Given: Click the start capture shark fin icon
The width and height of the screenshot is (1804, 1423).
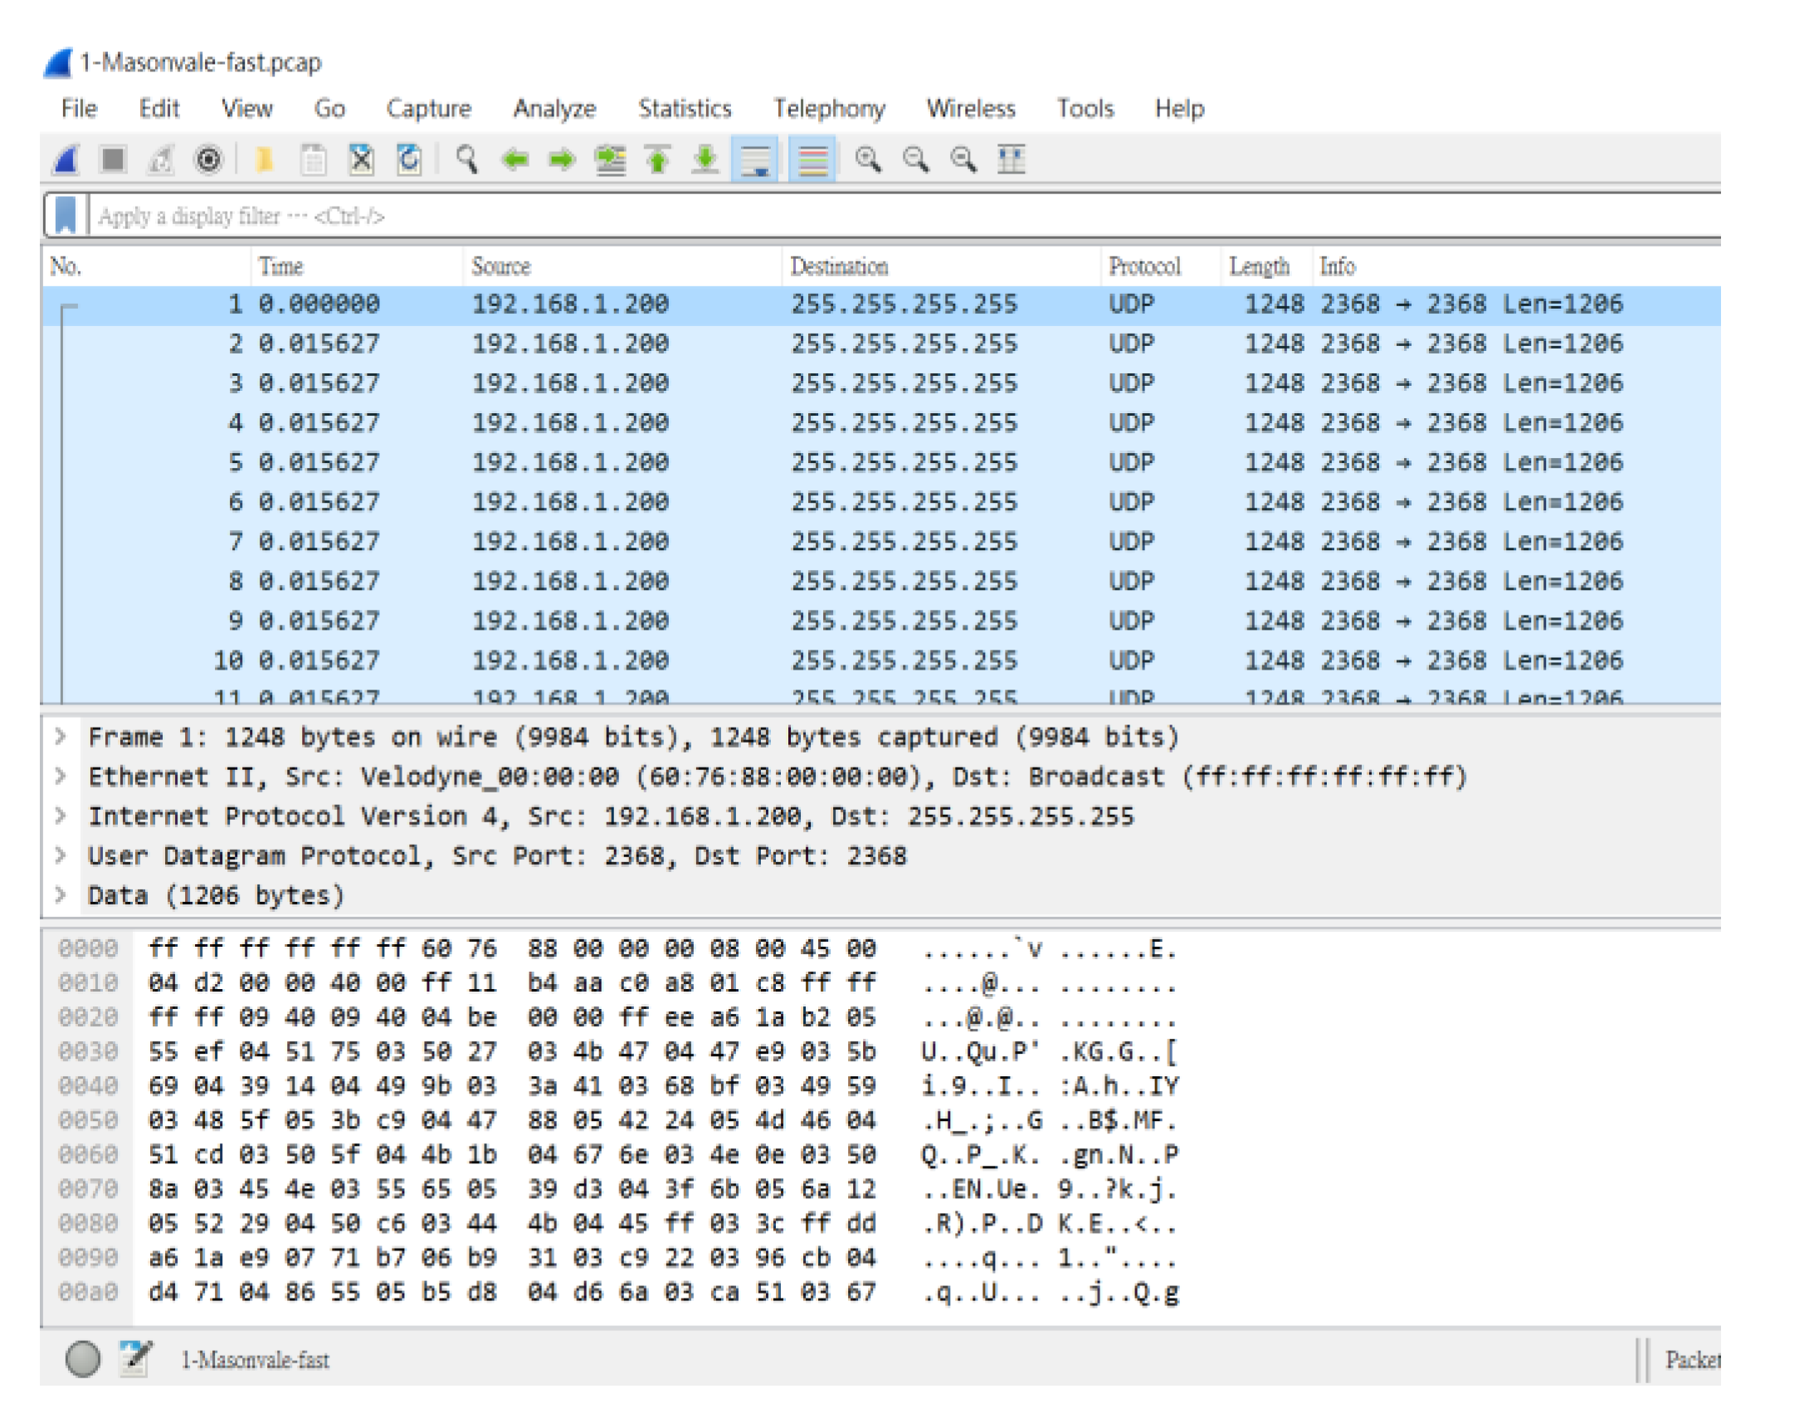Looking at the screenshot, I should (65, 159).
